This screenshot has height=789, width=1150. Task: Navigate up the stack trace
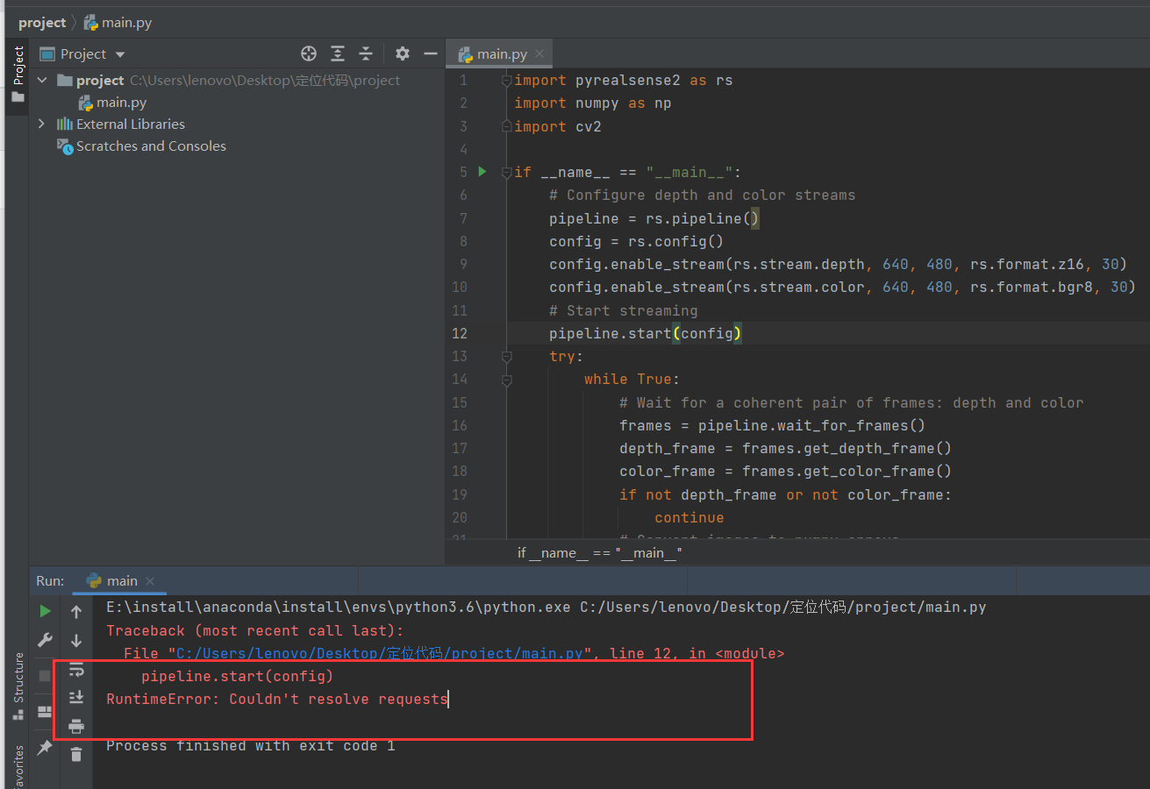[x=76, y=610]
